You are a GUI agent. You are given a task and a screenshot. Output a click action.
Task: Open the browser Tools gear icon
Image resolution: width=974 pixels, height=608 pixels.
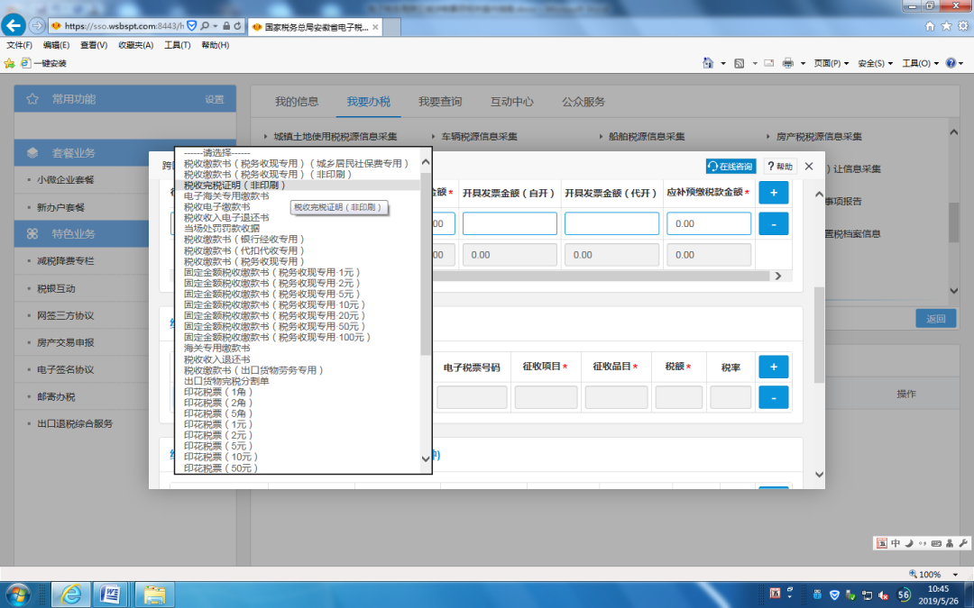963,26
